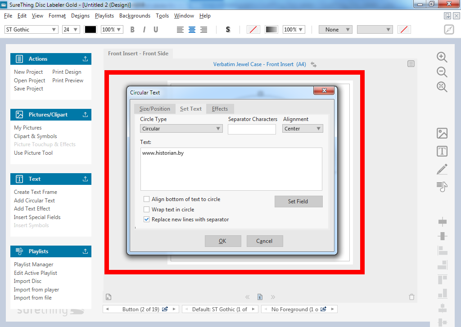Screen dimensions: 461x327
Task: Open the Backgrounds menu
Action: [x=135, y=16]
